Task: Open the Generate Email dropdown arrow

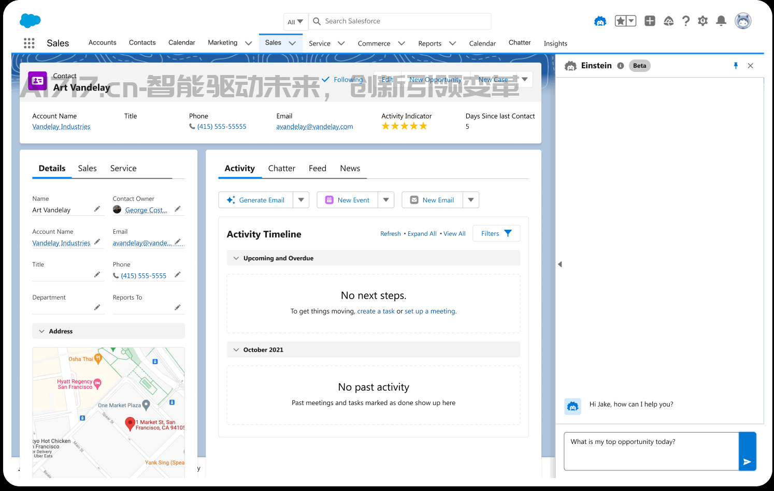Action: pyautogui.click(x=301, y=200)
